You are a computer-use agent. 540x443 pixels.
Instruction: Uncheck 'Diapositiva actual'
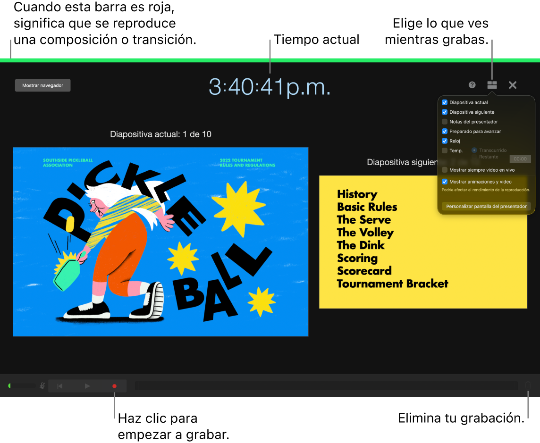coord(444,102)
